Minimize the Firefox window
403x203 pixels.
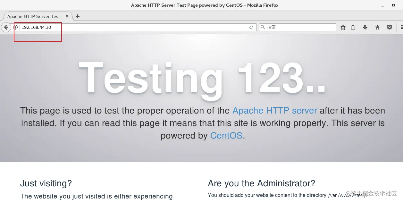(x=382, y=5)
